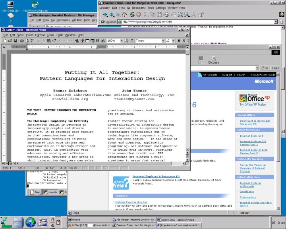Click the All Products link on Microsoft page

(x=210, y=75)
